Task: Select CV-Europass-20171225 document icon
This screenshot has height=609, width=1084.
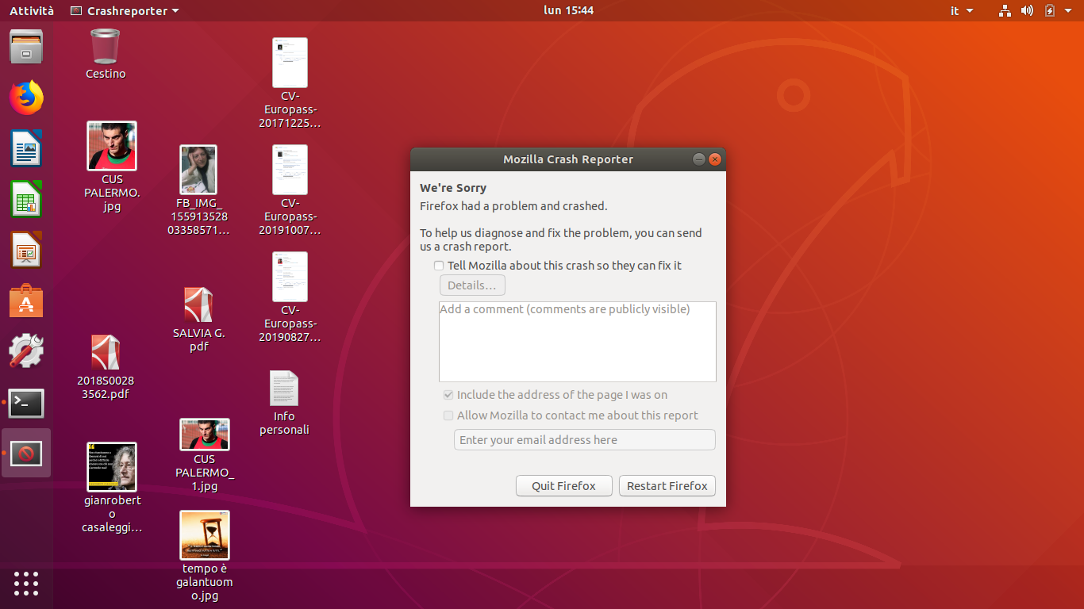Action: 290,63
